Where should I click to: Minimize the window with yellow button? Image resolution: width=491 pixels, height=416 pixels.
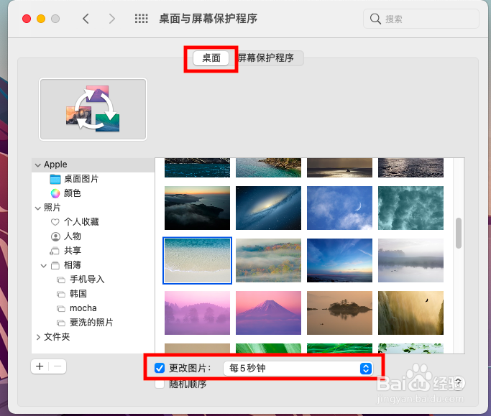41,19
